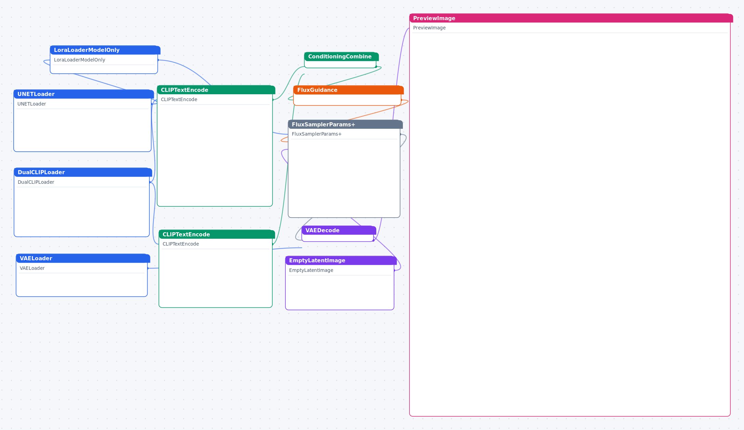
Task: Click the LoraLoaderModelOnly label in node body
Action: [80, 60]
